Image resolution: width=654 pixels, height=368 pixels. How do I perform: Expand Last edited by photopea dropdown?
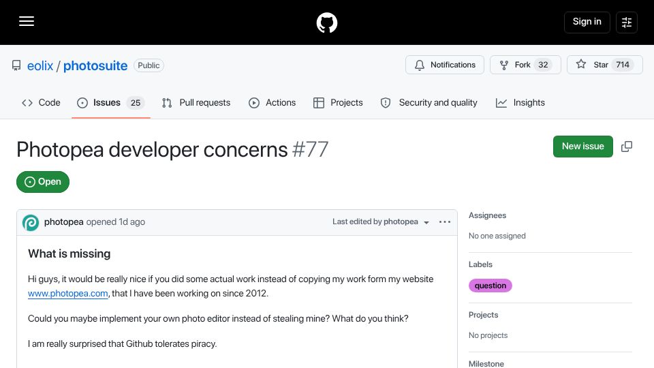click(x=380, y=222)
